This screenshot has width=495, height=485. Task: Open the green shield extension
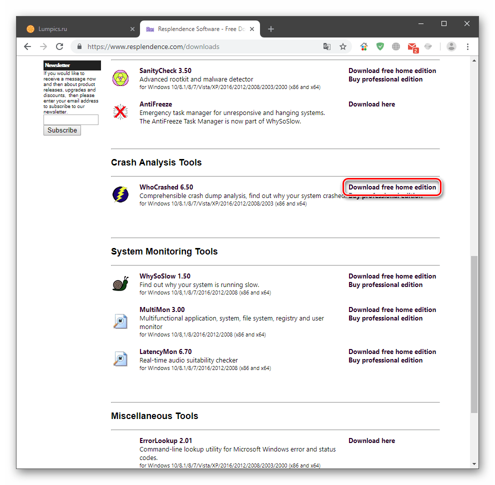380,46
